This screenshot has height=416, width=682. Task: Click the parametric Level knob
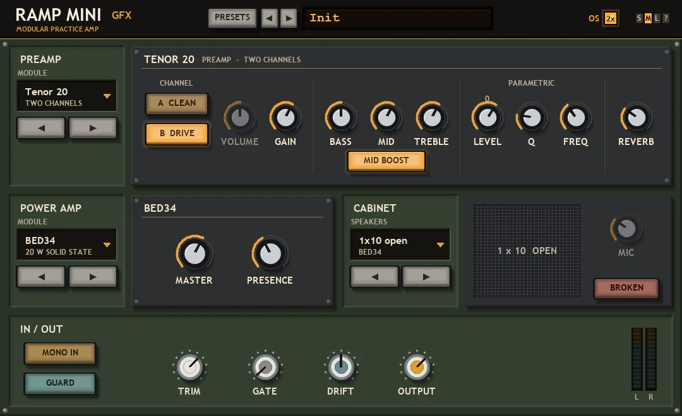click(487, 117)
